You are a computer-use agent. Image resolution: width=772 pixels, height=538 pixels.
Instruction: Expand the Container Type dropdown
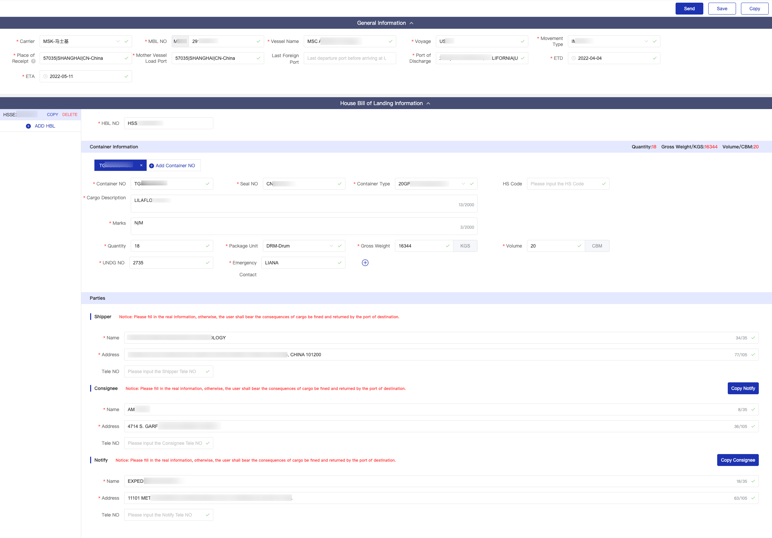point(463,184)
